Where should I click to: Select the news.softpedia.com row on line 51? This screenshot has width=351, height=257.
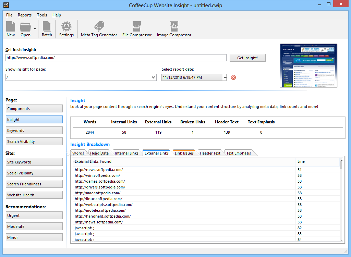point(206,170)
